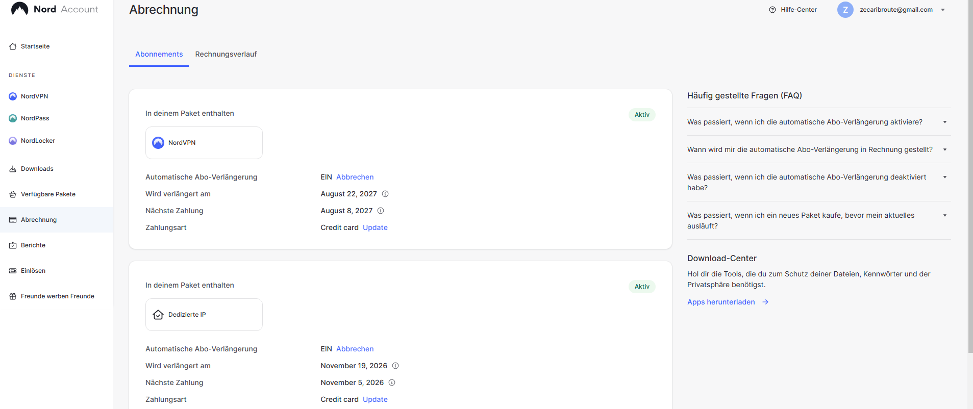973x409 pixels.
Task: Select Abrechnung in the sidebar
Action: click(x=56, y=220)
